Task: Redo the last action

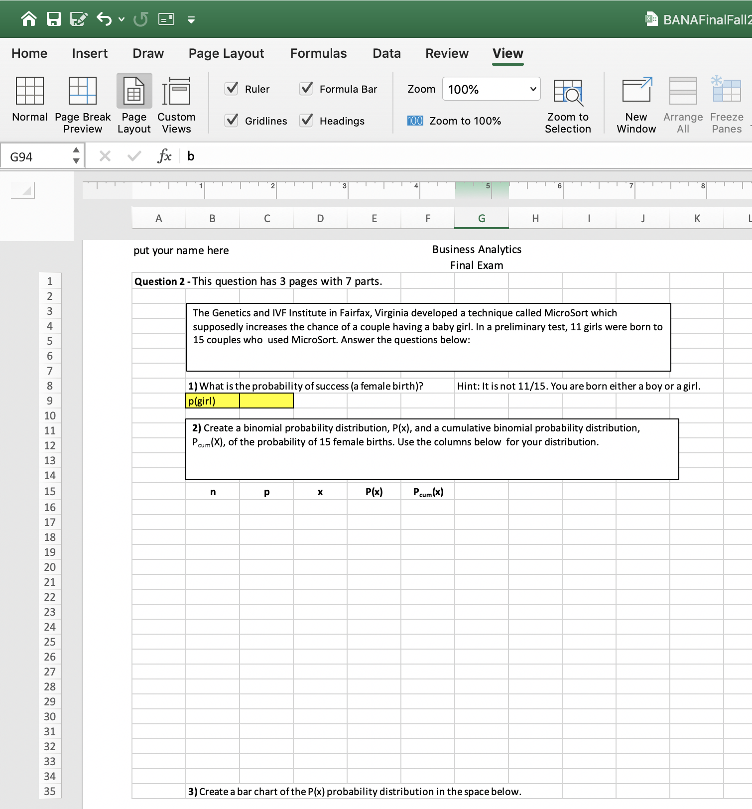Action: 140,19
